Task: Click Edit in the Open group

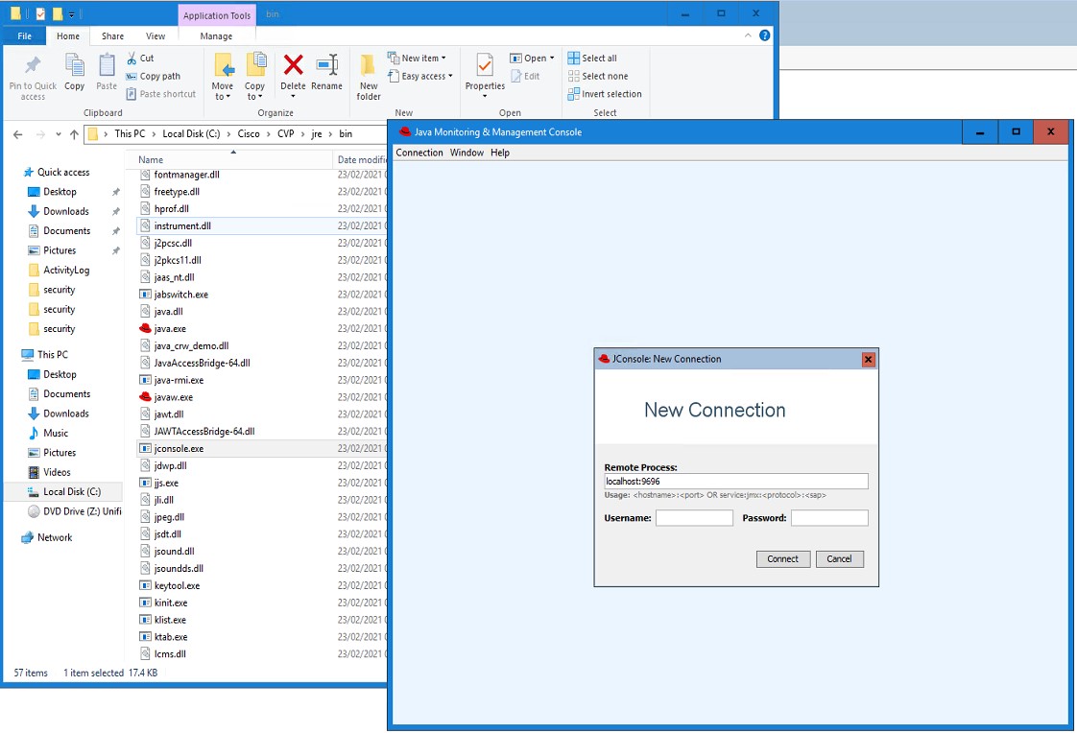Action: pyautogui.click(x=525, y=76)
